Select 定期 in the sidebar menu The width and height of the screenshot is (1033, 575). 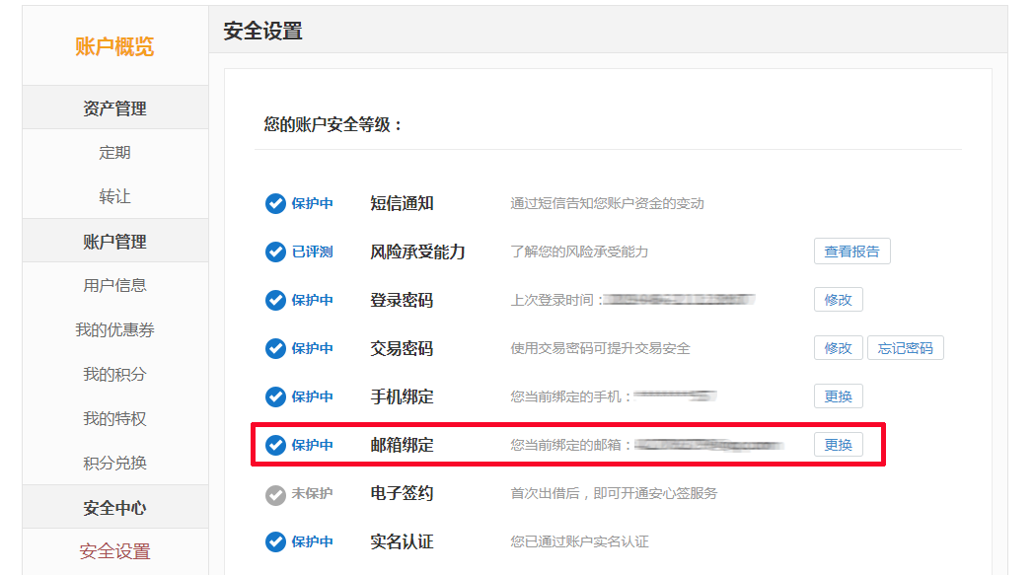[x=114, y=153]
